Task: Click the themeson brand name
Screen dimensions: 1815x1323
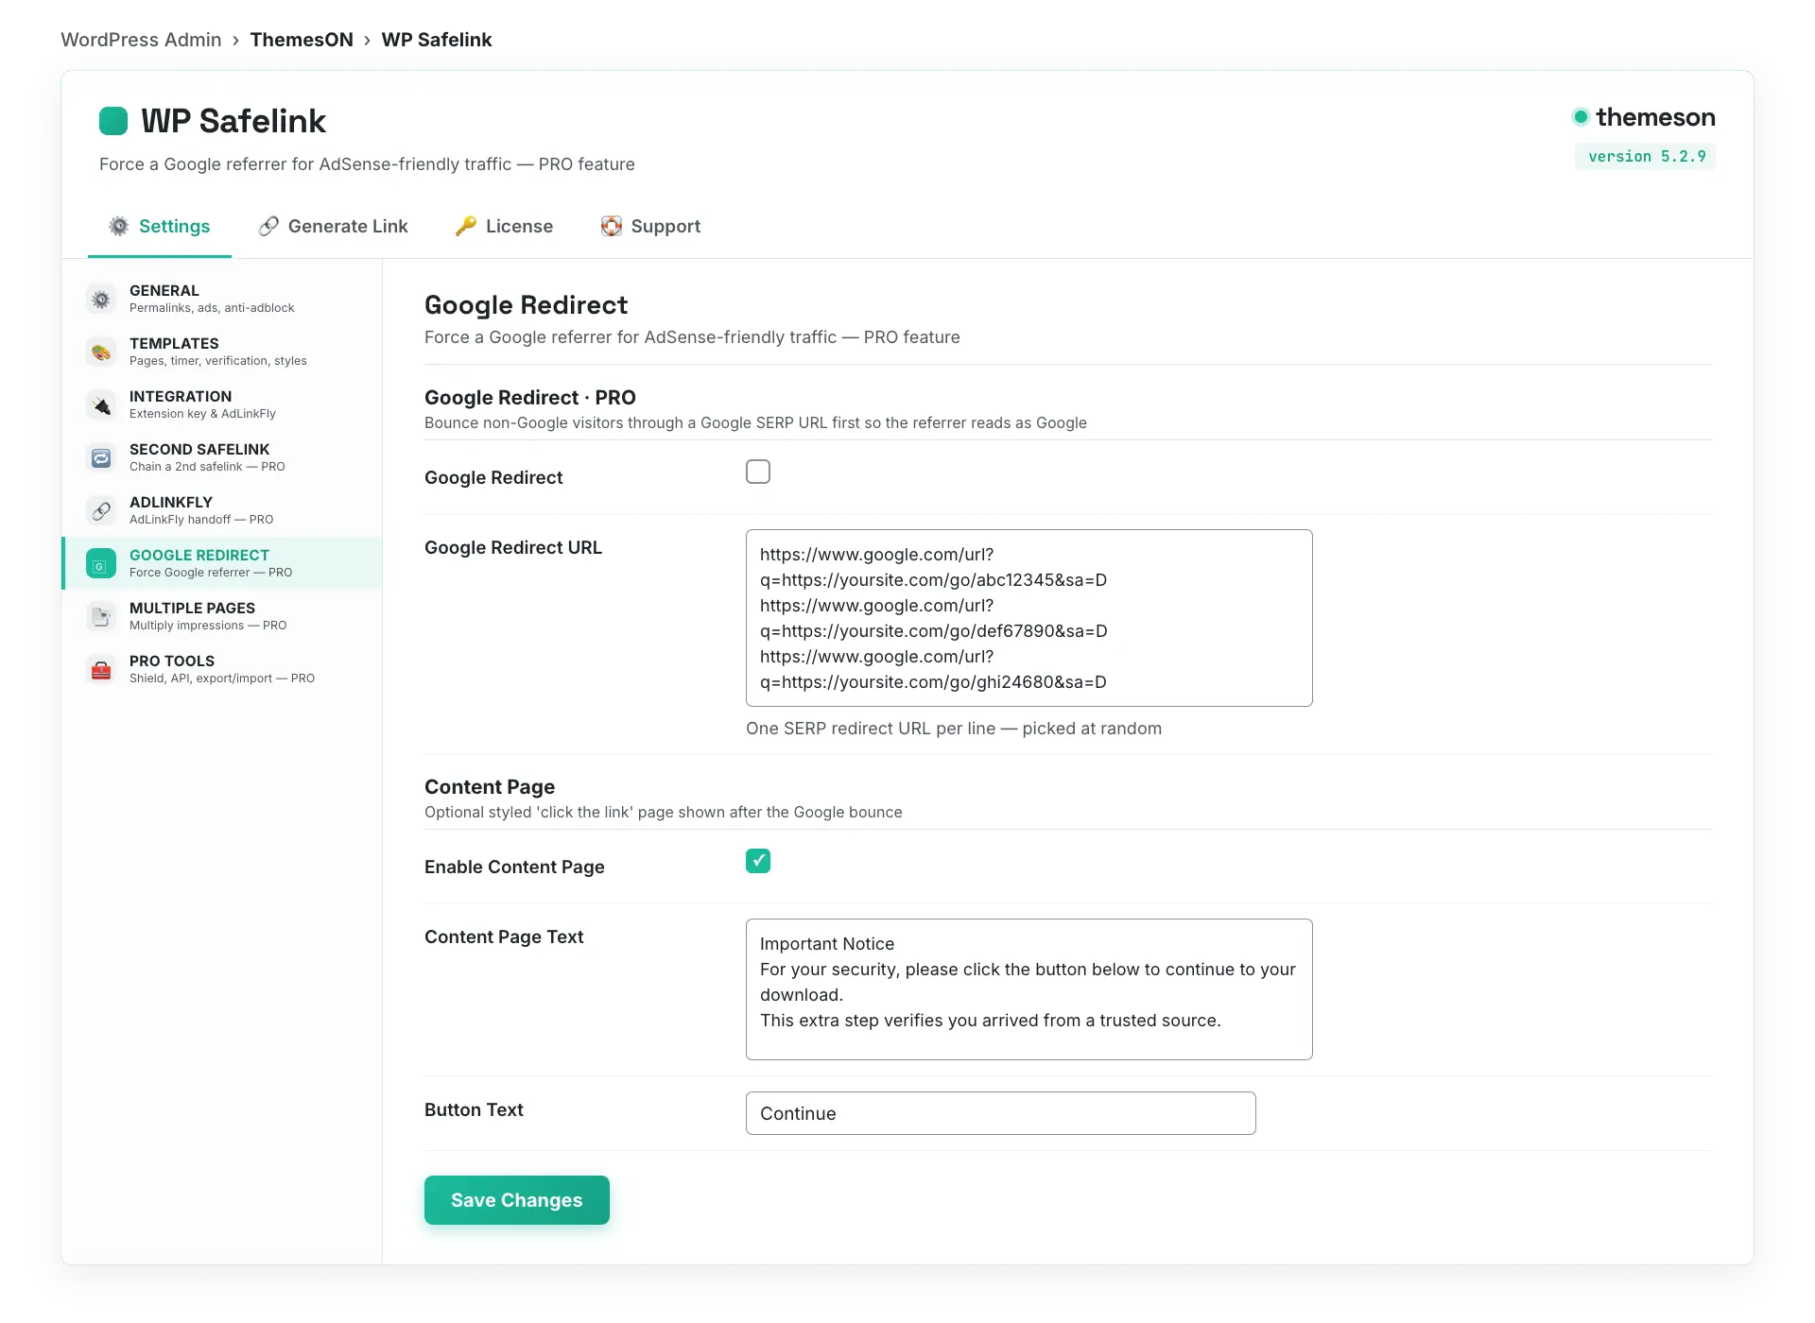Action: 1655,117
